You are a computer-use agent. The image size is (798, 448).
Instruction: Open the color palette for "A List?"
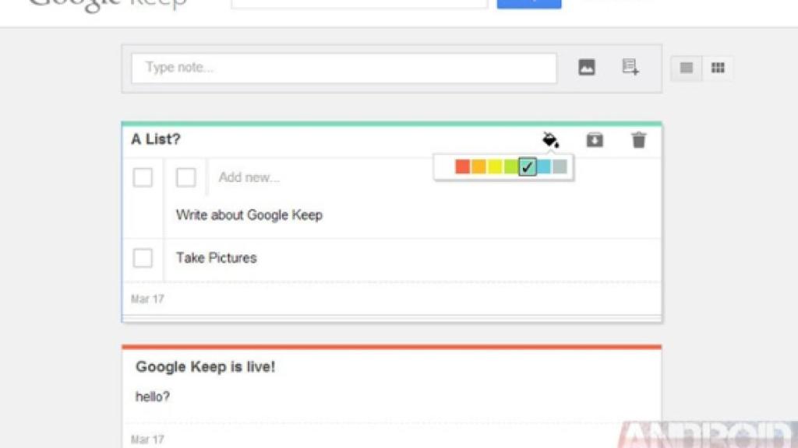coord(551,140)
